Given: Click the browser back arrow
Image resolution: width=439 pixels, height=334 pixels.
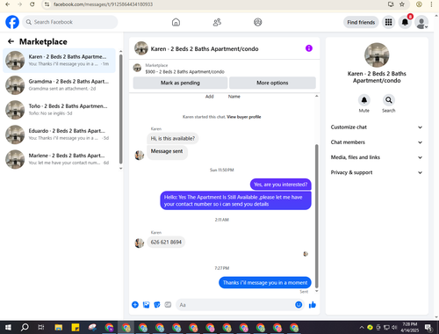Looking at the screenshot, I should coord(8,4).
